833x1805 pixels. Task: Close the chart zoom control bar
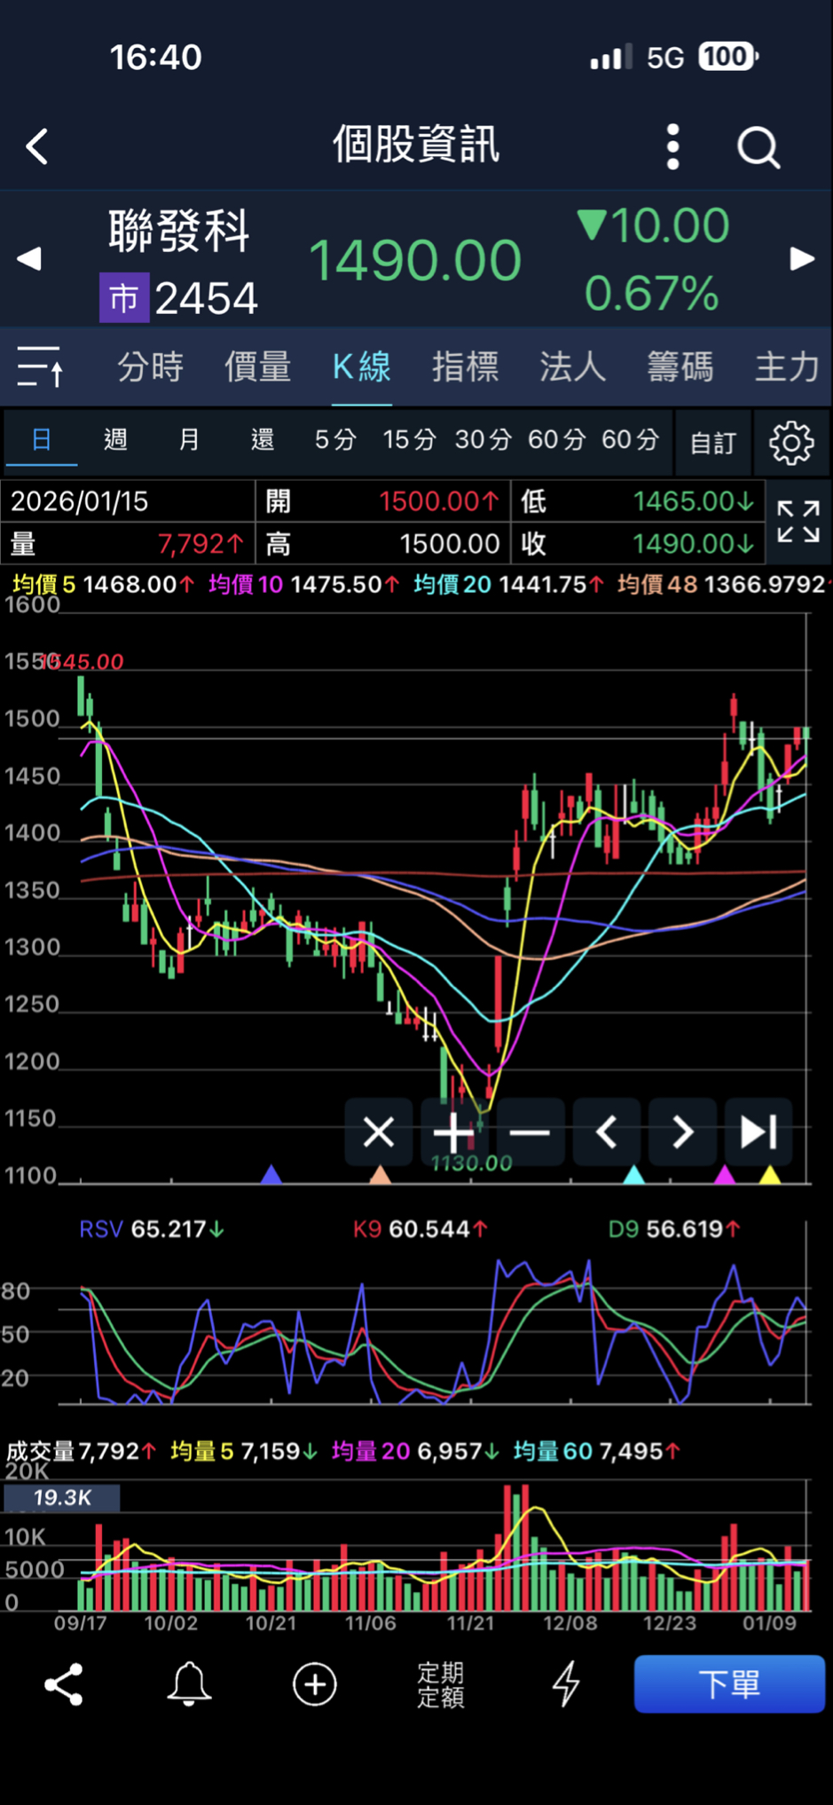tap(379, 1132)
